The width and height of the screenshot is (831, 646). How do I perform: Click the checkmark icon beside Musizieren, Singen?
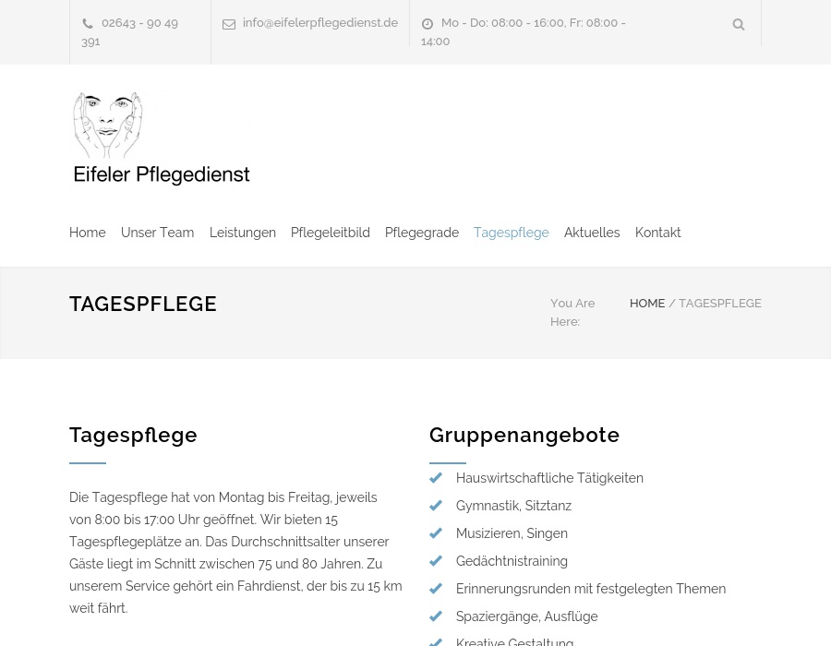pyautogui.click(x=436, y=532)
